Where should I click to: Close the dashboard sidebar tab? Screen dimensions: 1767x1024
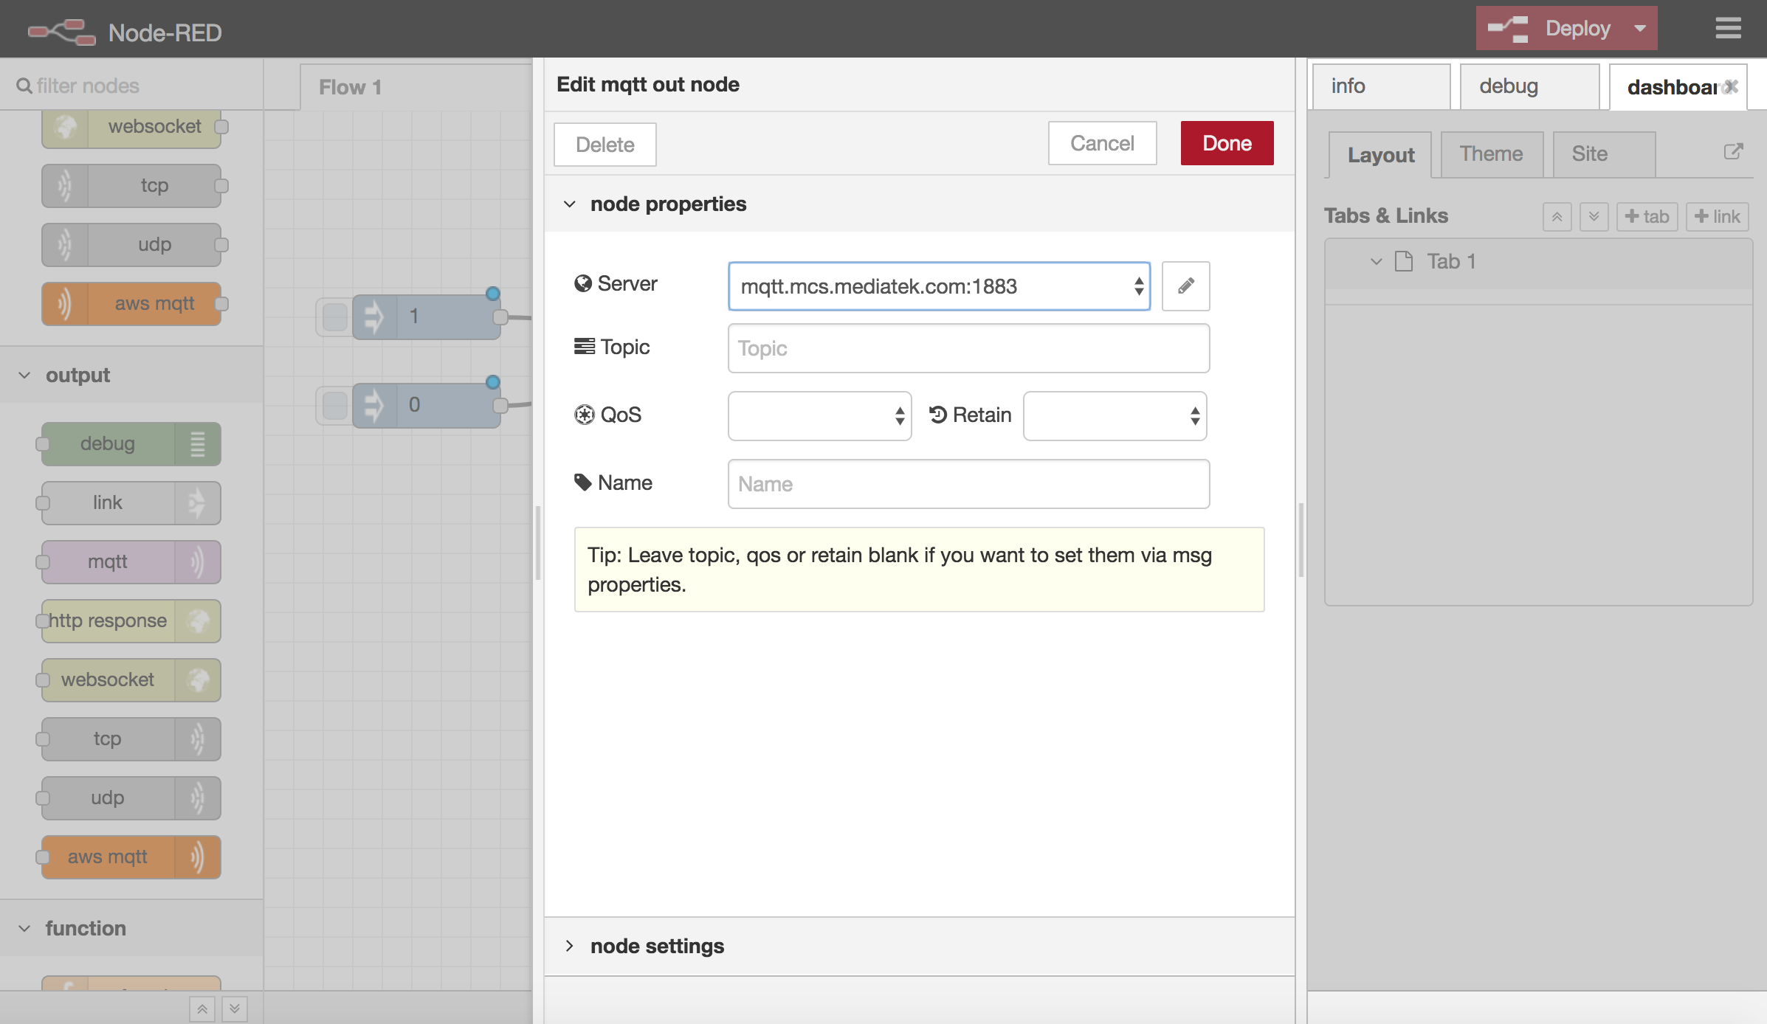coord(1732,86)
